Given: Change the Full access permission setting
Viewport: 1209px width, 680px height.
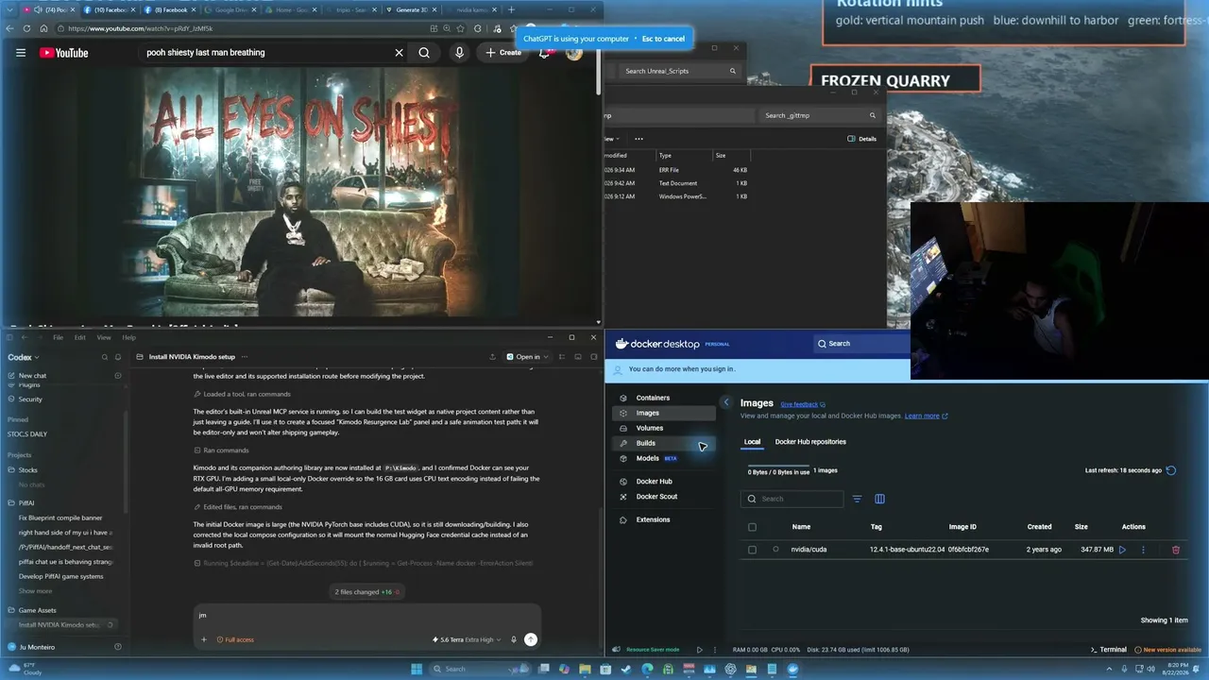Looking at the screenshot, I should point(235,639).
